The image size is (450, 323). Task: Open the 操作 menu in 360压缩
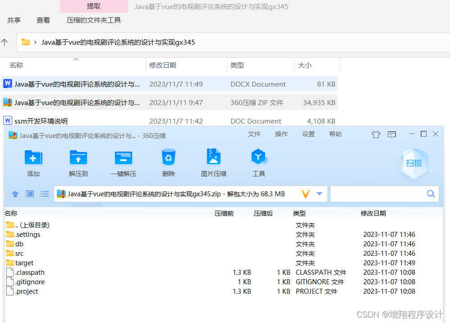pos(281,134)
